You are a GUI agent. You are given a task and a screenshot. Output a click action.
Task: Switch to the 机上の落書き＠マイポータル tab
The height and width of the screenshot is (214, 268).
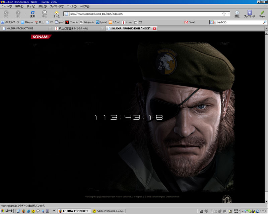coord(79,28)
